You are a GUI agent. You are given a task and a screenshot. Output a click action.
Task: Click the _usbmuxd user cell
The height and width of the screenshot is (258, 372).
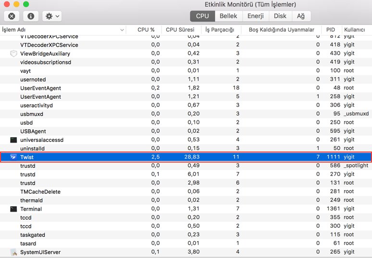[x=356, y=114]
